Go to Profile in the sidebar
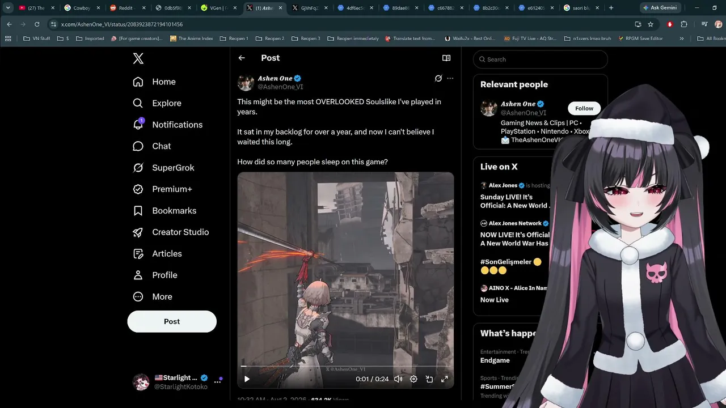Image resolution: width=726 pixels, height=408 pixels. coord(155,275)
